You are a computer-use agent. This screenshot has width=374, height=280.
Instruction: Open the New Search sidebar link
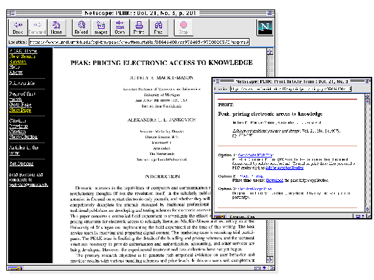click(x=22, y=56)
